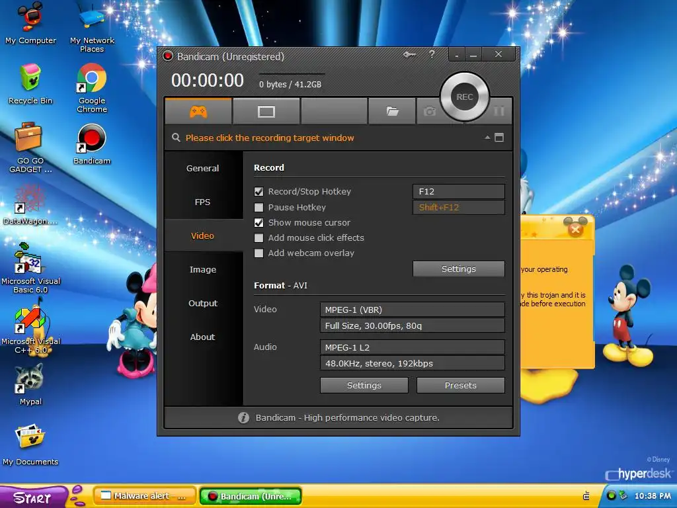Click the info icon in Bandicam status bar
The image size is (677, 508).
click(x=243, y=418)
